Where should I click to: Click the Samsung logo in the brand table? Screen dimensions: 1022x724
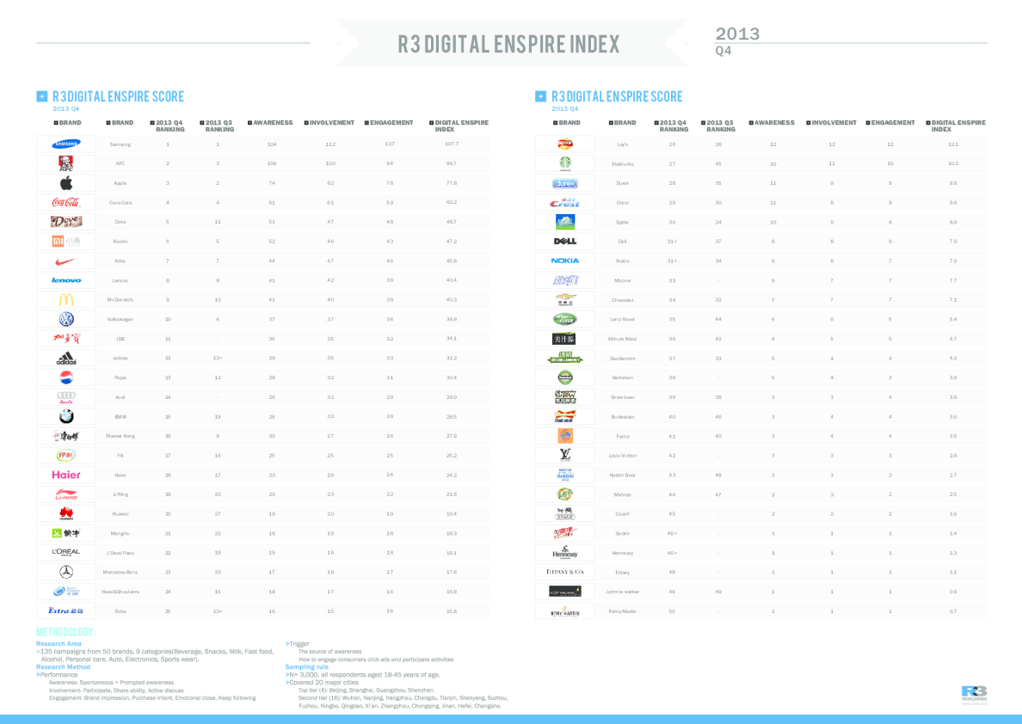click(66, 144)
